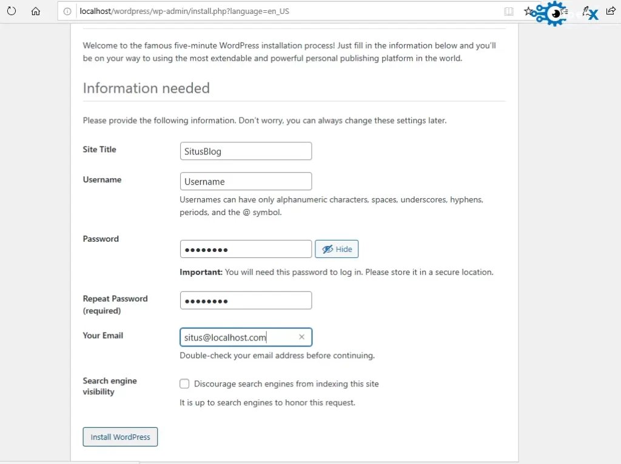Select the Password input field
621x464 pixels.
[246, 250]
